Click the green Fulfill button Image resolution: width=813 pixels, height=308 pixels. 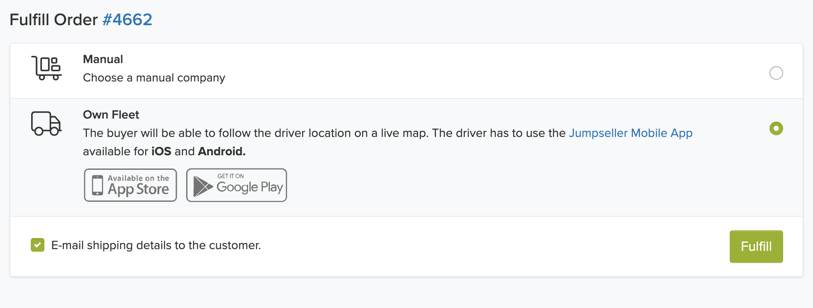756,247
